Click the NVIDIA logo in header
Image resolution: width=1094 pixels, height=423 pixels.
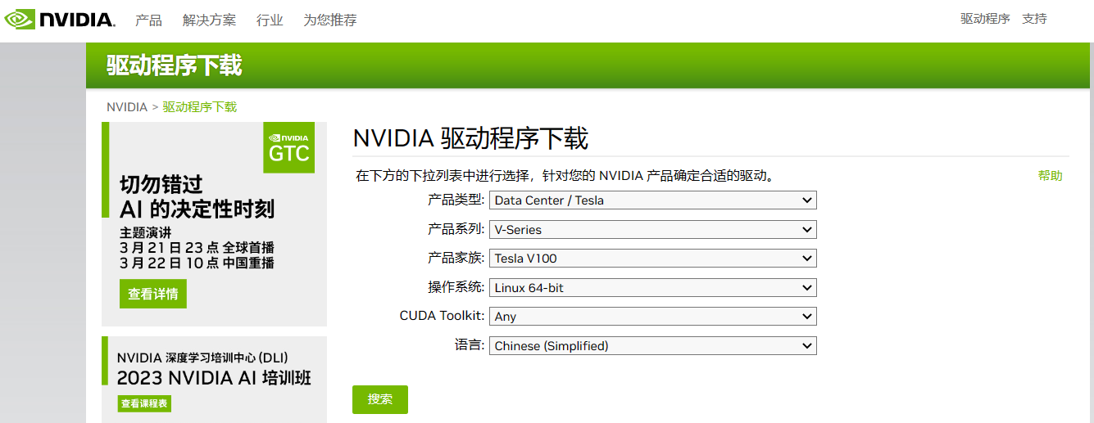click(60, 19)
